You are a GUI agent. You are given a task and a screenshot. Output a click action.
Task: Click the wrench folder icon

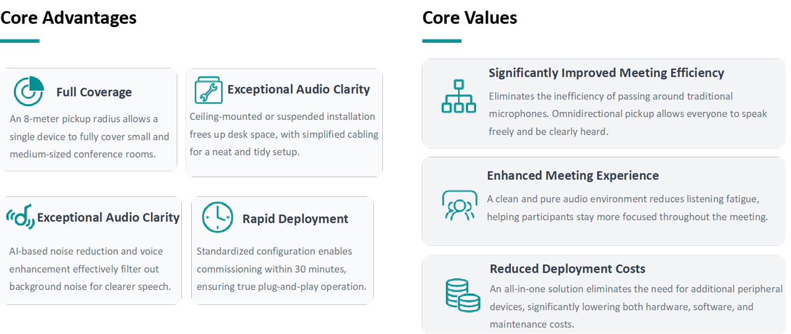pyautogui.click(x=208, y=90)
